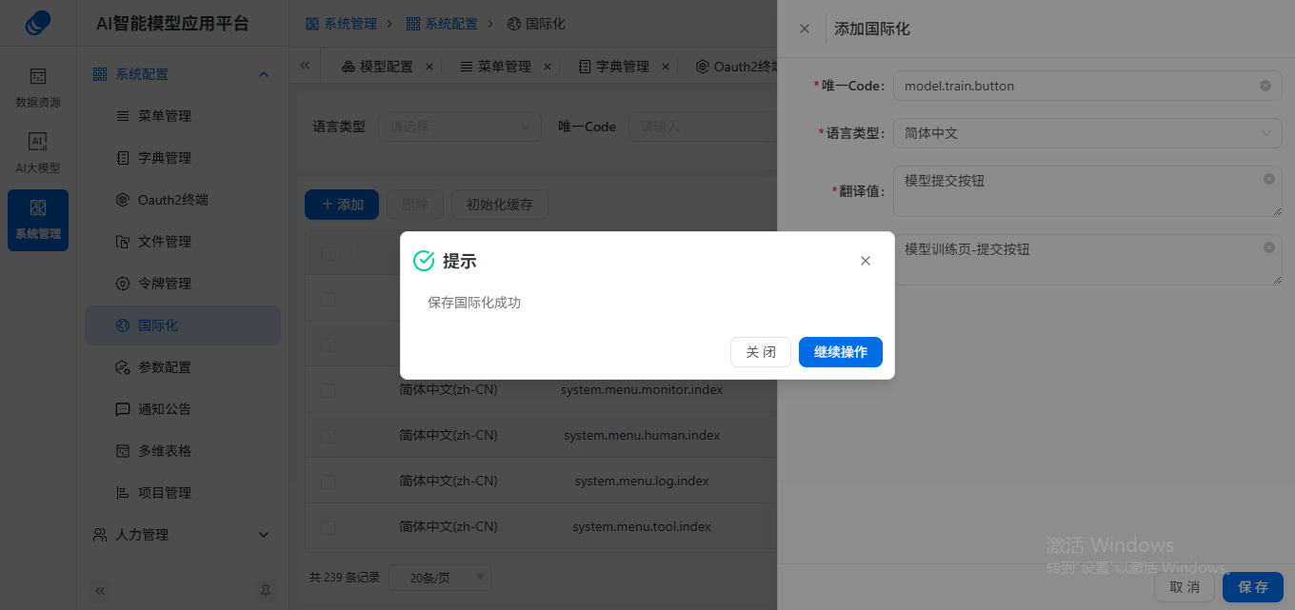Click the 添加 button
Viewport: 1295px width, 610px height.
pyautogui.click(x=342, y=205)
